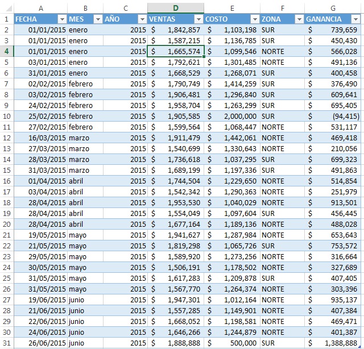Open the FECHA column filter dropdown
The width and height of the screenshot is (364, 349).
(61, 19)
